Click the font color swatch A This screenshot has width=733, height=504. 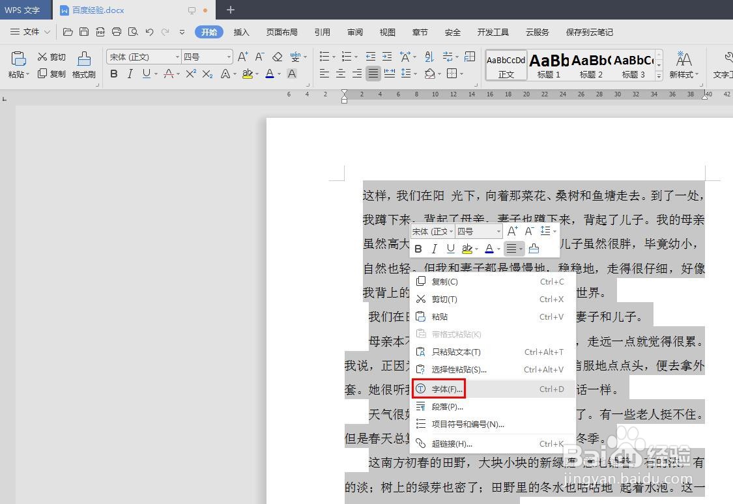coord(270,74)
